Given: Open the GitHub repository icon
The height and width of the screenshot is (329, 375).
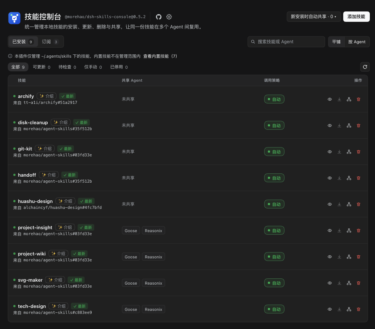Looking at the screenshot, I should point(158,17).
